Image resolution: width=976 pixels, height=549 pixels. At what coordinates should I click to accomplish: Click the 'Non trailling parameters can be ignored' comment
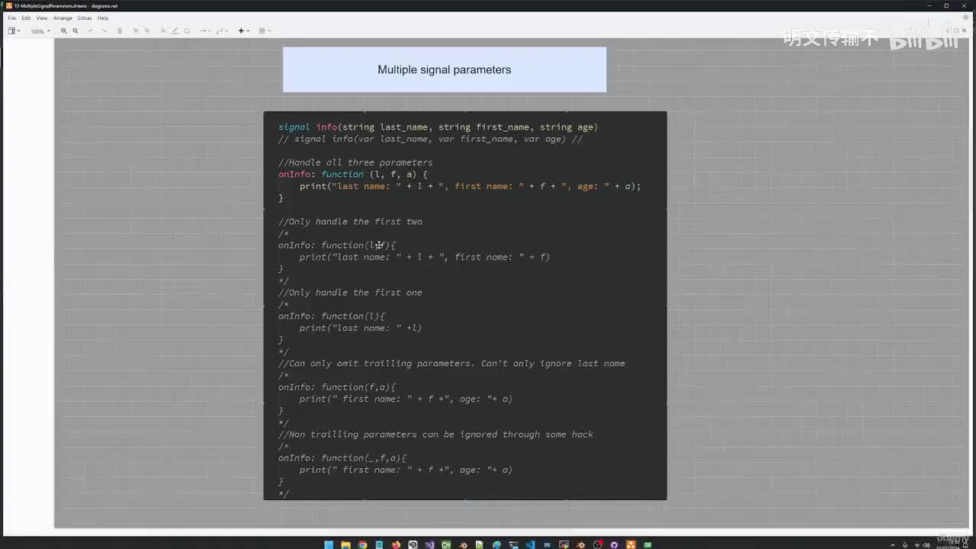[435, 435]
